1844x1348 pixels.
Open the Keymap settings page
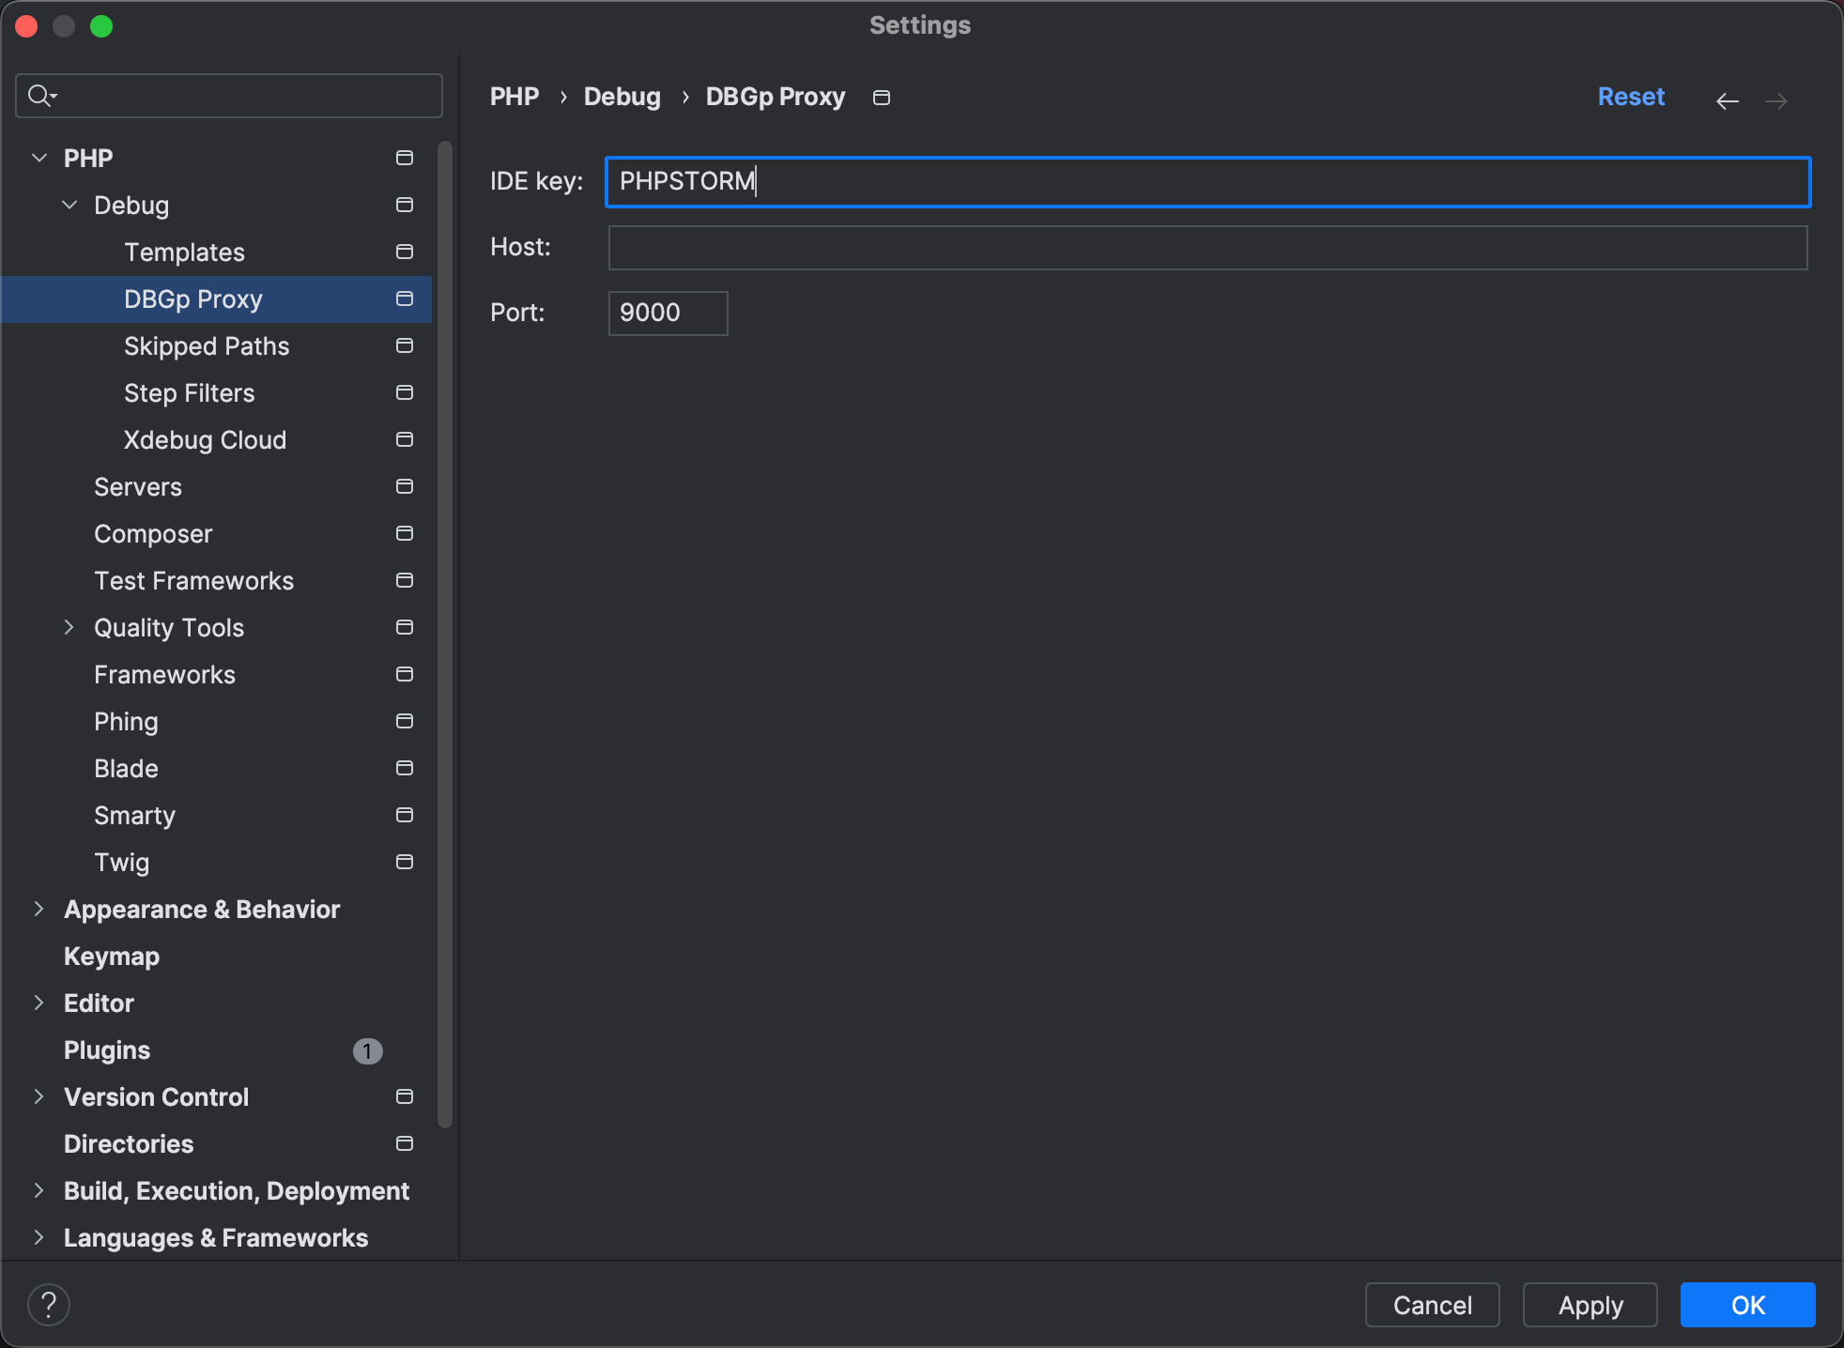coord(112,956)
